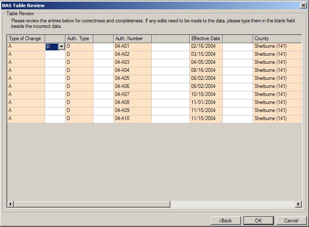Select the Type of Change column header
309x227 pixels.
tap(26, 38)
